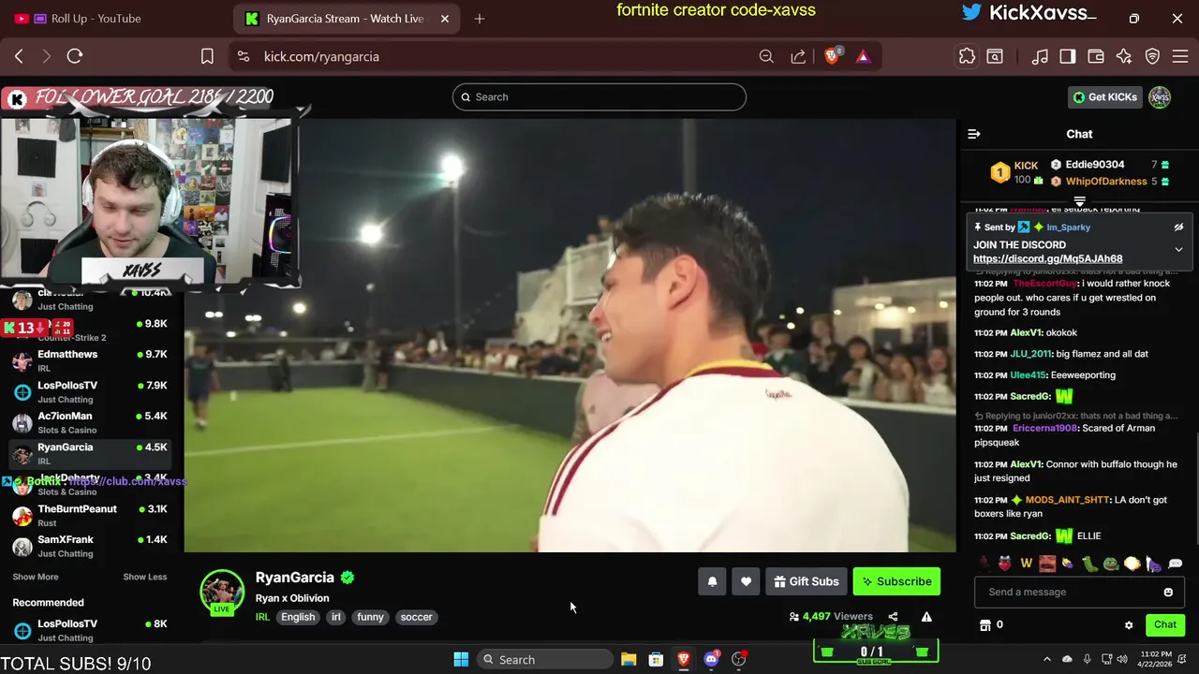Toggle the Brave sidebar panel
Viewport: 1199px width, 674px height.
pos(1067,56)
